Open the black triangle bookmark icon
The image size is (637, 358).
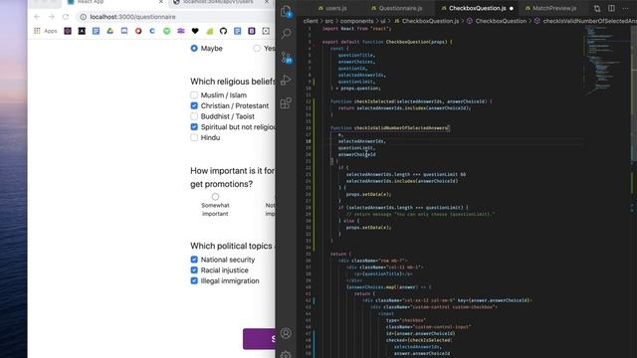[x=82, y=31]
